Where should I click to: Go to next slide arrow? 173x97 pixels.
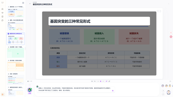(103, 81)
